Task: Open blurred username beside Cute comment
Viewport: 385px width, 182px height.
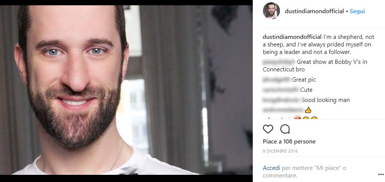Action: (281, 90)
